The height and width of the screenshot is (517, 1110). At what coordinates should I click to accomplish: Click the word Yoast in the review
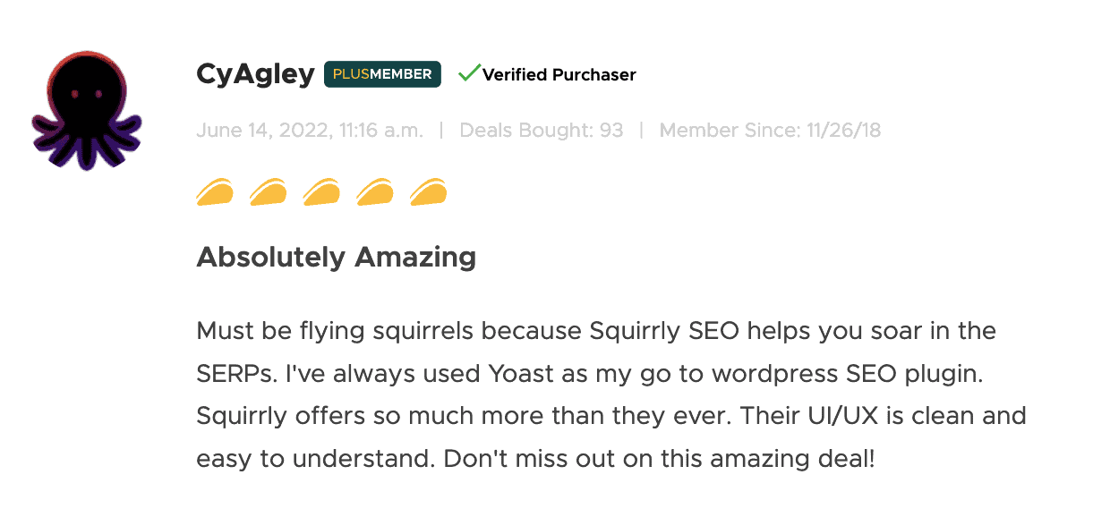click(x=522, y=375)
